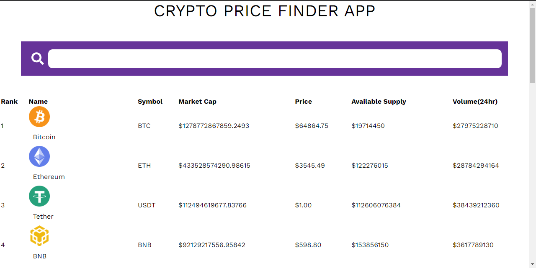This screenshot has height=268, width=536.
Task: Click the Available Supply column header
Action: pyautogui.click(x=379, y=102)
